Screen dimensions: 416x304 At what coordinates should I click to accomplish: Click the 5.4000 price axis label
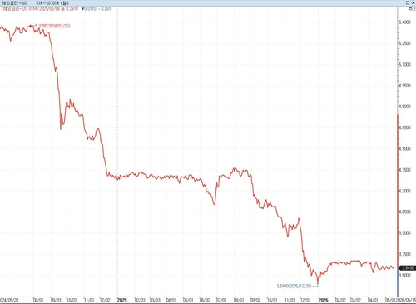(x=405, y=22)
